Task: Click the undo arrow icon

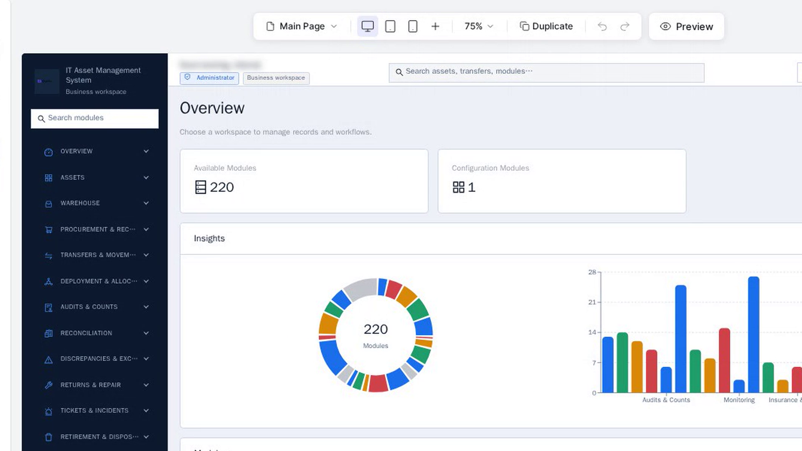Action: [x=602, y=26]
